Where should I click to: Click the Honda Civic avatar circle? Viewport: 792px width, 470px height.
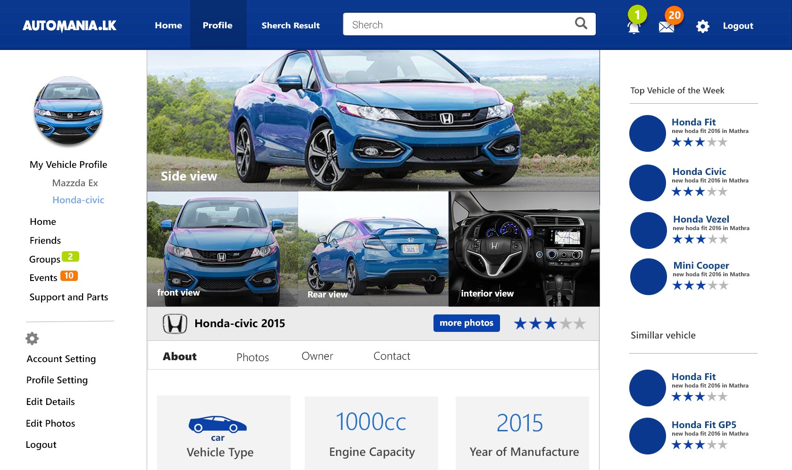[x=648, y=183]
